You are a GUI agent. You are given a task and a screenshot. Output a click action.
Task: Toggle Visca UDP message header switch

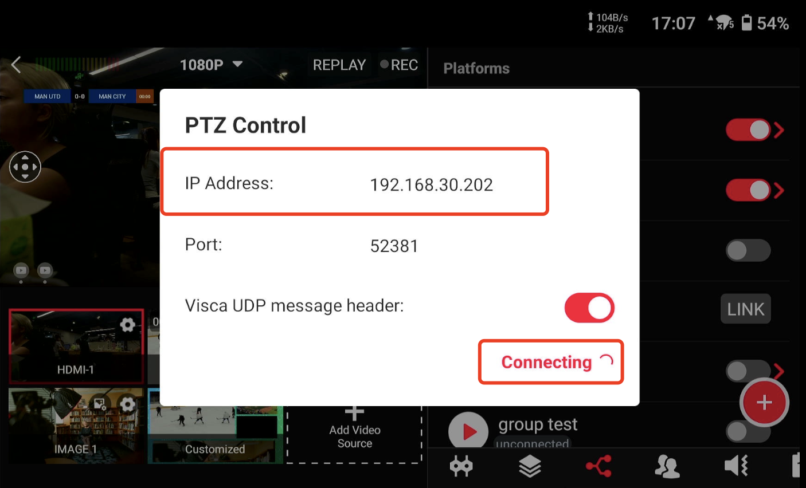tap(589, 308)
